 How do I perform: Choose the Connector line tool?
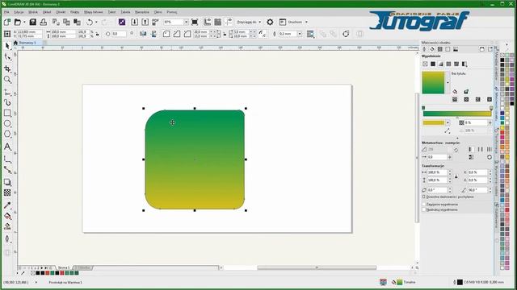point(7,170)
